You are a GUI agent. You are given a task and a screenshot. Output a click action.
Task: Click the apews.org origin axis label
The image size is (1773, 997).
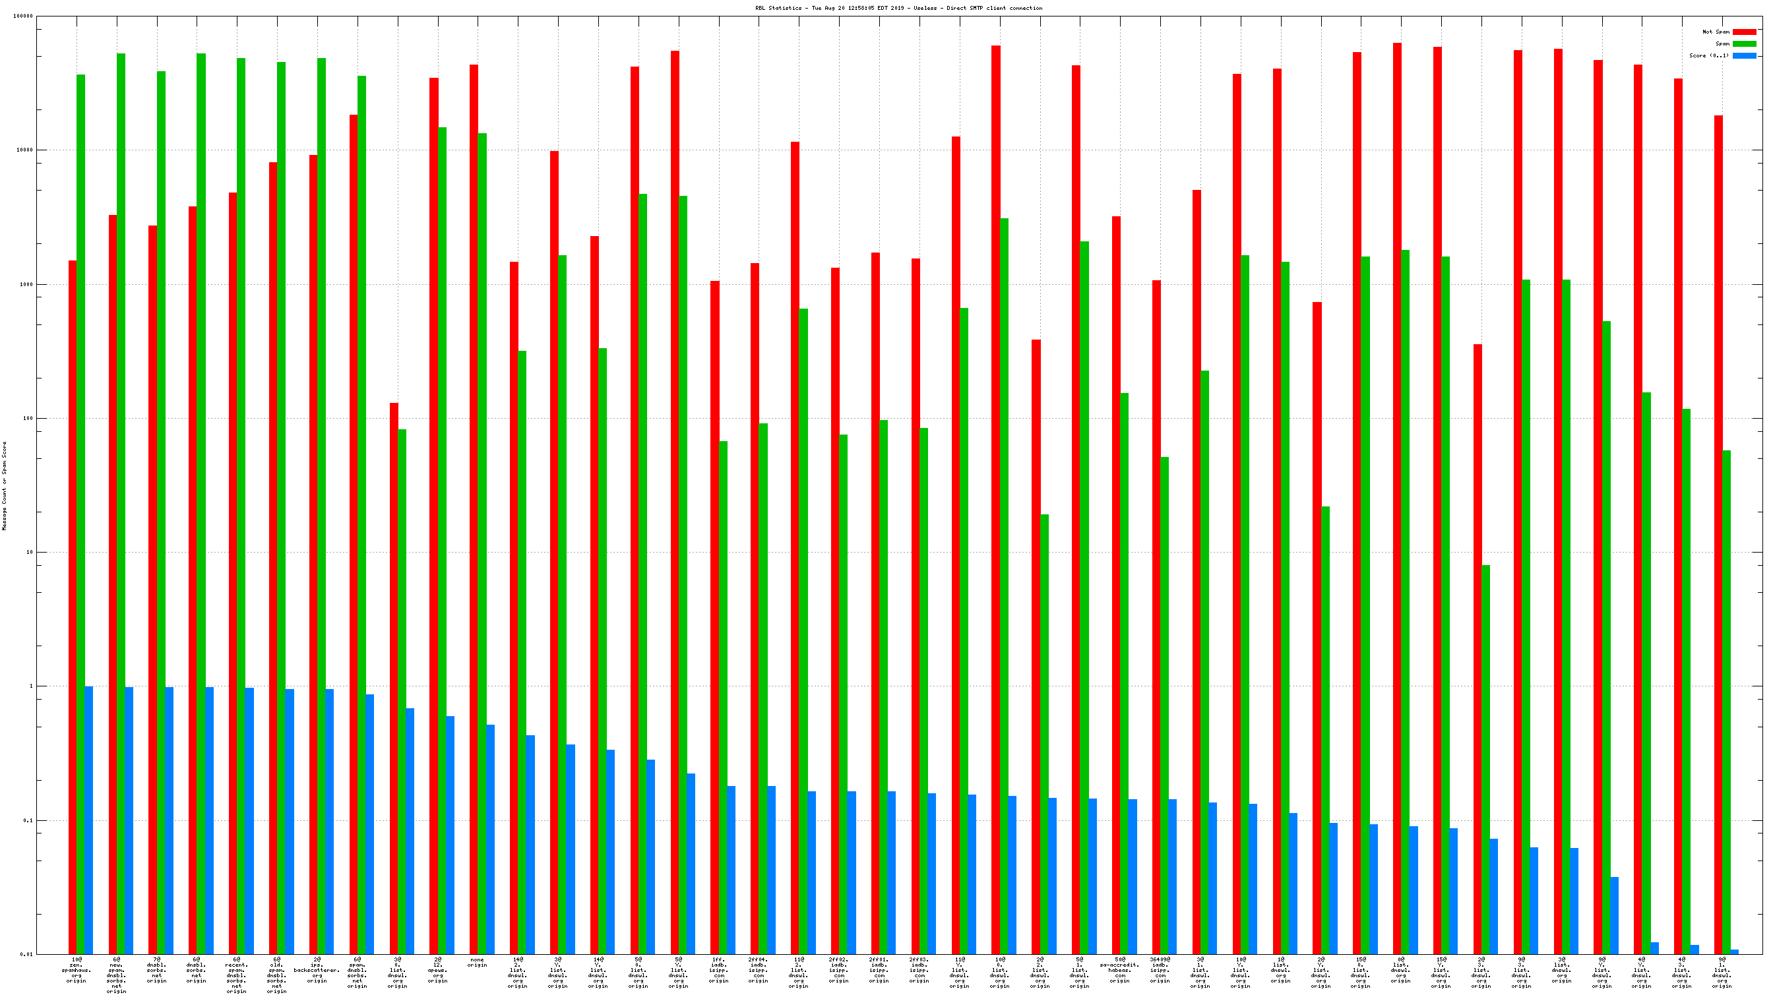click(x=438, y=969)
